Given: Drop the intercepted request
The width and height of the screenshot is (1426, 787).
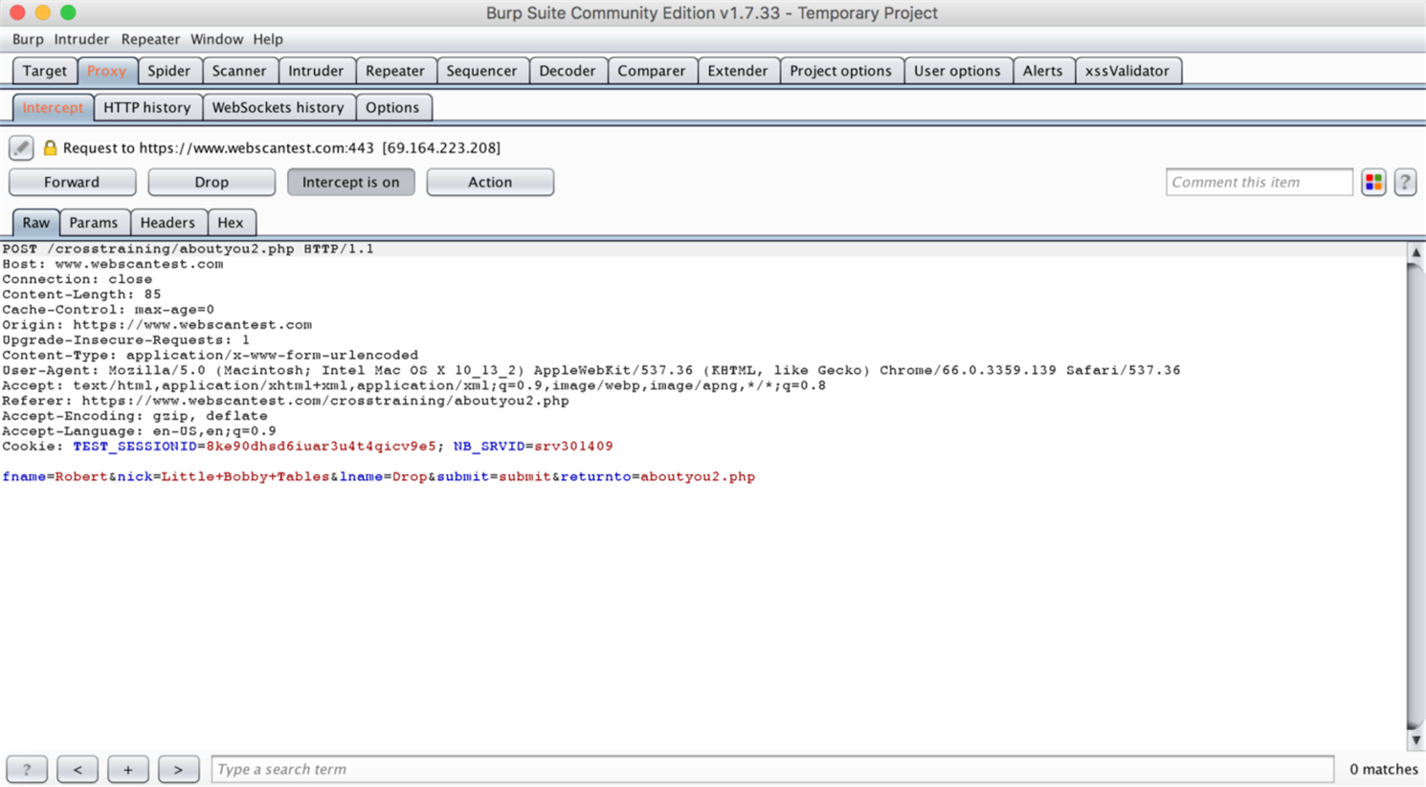Looking at the screenshot, I should (x=212, y=182).
